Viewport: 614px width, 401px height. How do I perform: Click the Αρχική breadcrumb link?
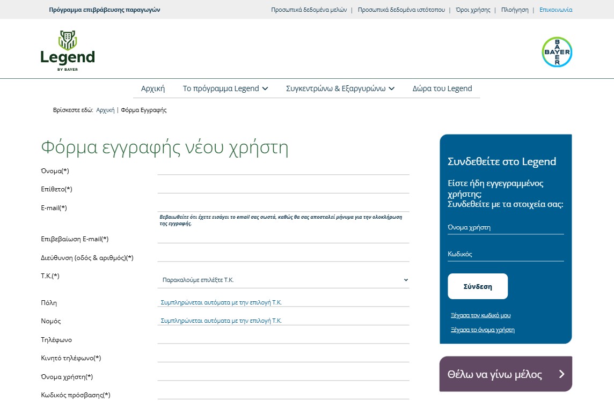click(105, 110)
